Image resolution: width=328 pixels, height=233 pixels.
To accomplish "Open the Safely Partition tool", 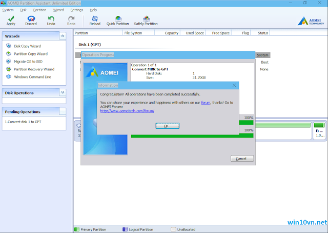I will coord(146,21).
